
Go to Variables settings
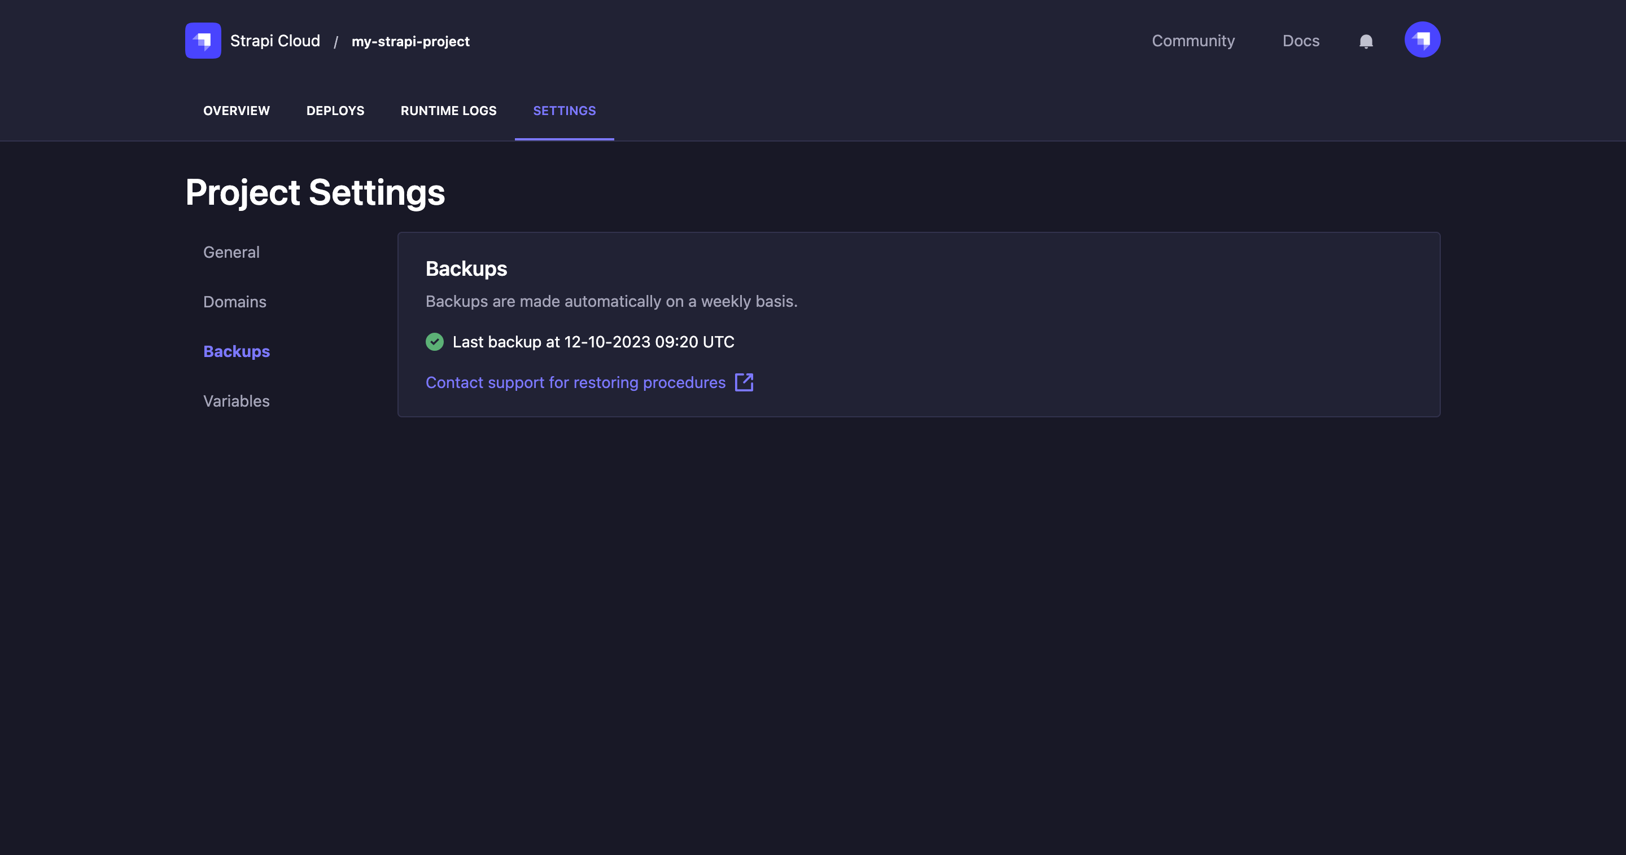236,401
